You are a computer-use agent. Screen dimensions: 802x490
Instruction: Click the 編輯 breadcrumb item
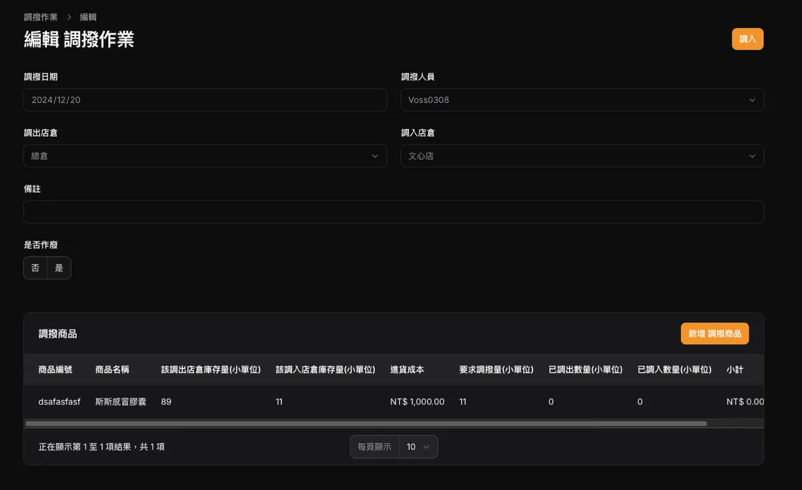coord(88,17)
